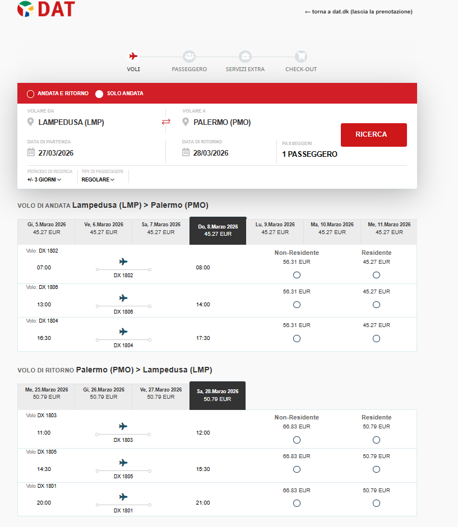Select outbound tab Do, 8.Marzo 2026
Image resolution: width=458 pixels, height=527 pixels.
point(218,231)
